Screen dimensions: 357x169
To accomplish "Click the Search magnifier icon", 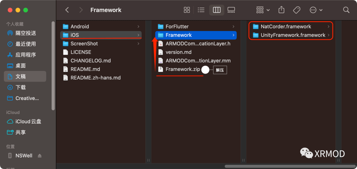I will point(346,10).
